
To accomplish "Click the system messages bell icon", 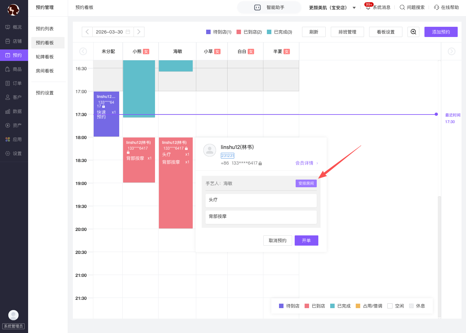I will click(368, 7).
